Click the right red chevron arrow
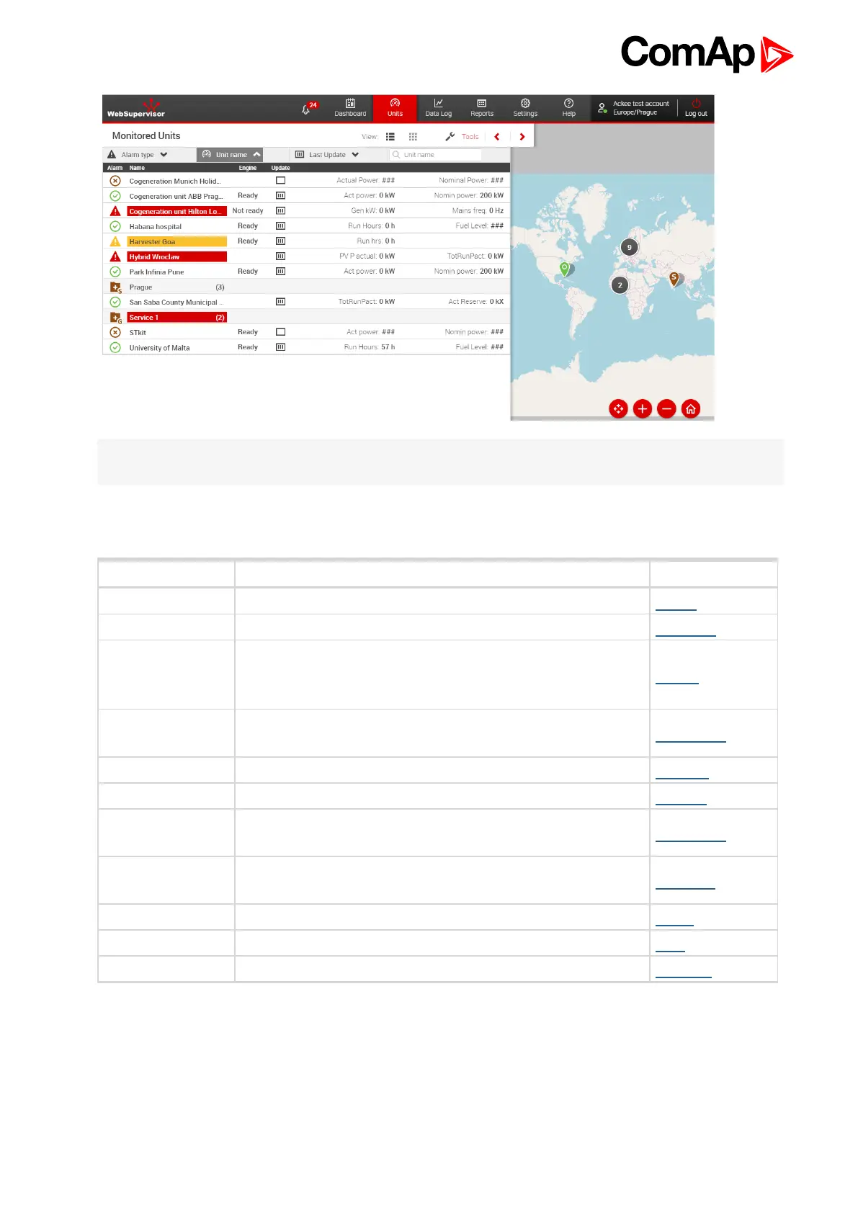Image resolution: width=858 pixels, height=1213 pixels. 522,136
